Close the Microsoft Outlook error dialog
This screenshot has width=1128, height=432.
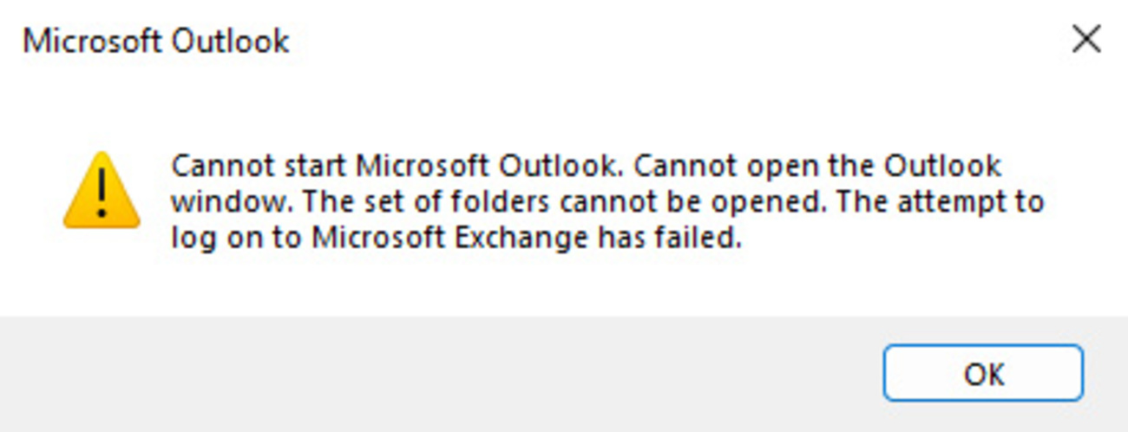point(1085,40)
